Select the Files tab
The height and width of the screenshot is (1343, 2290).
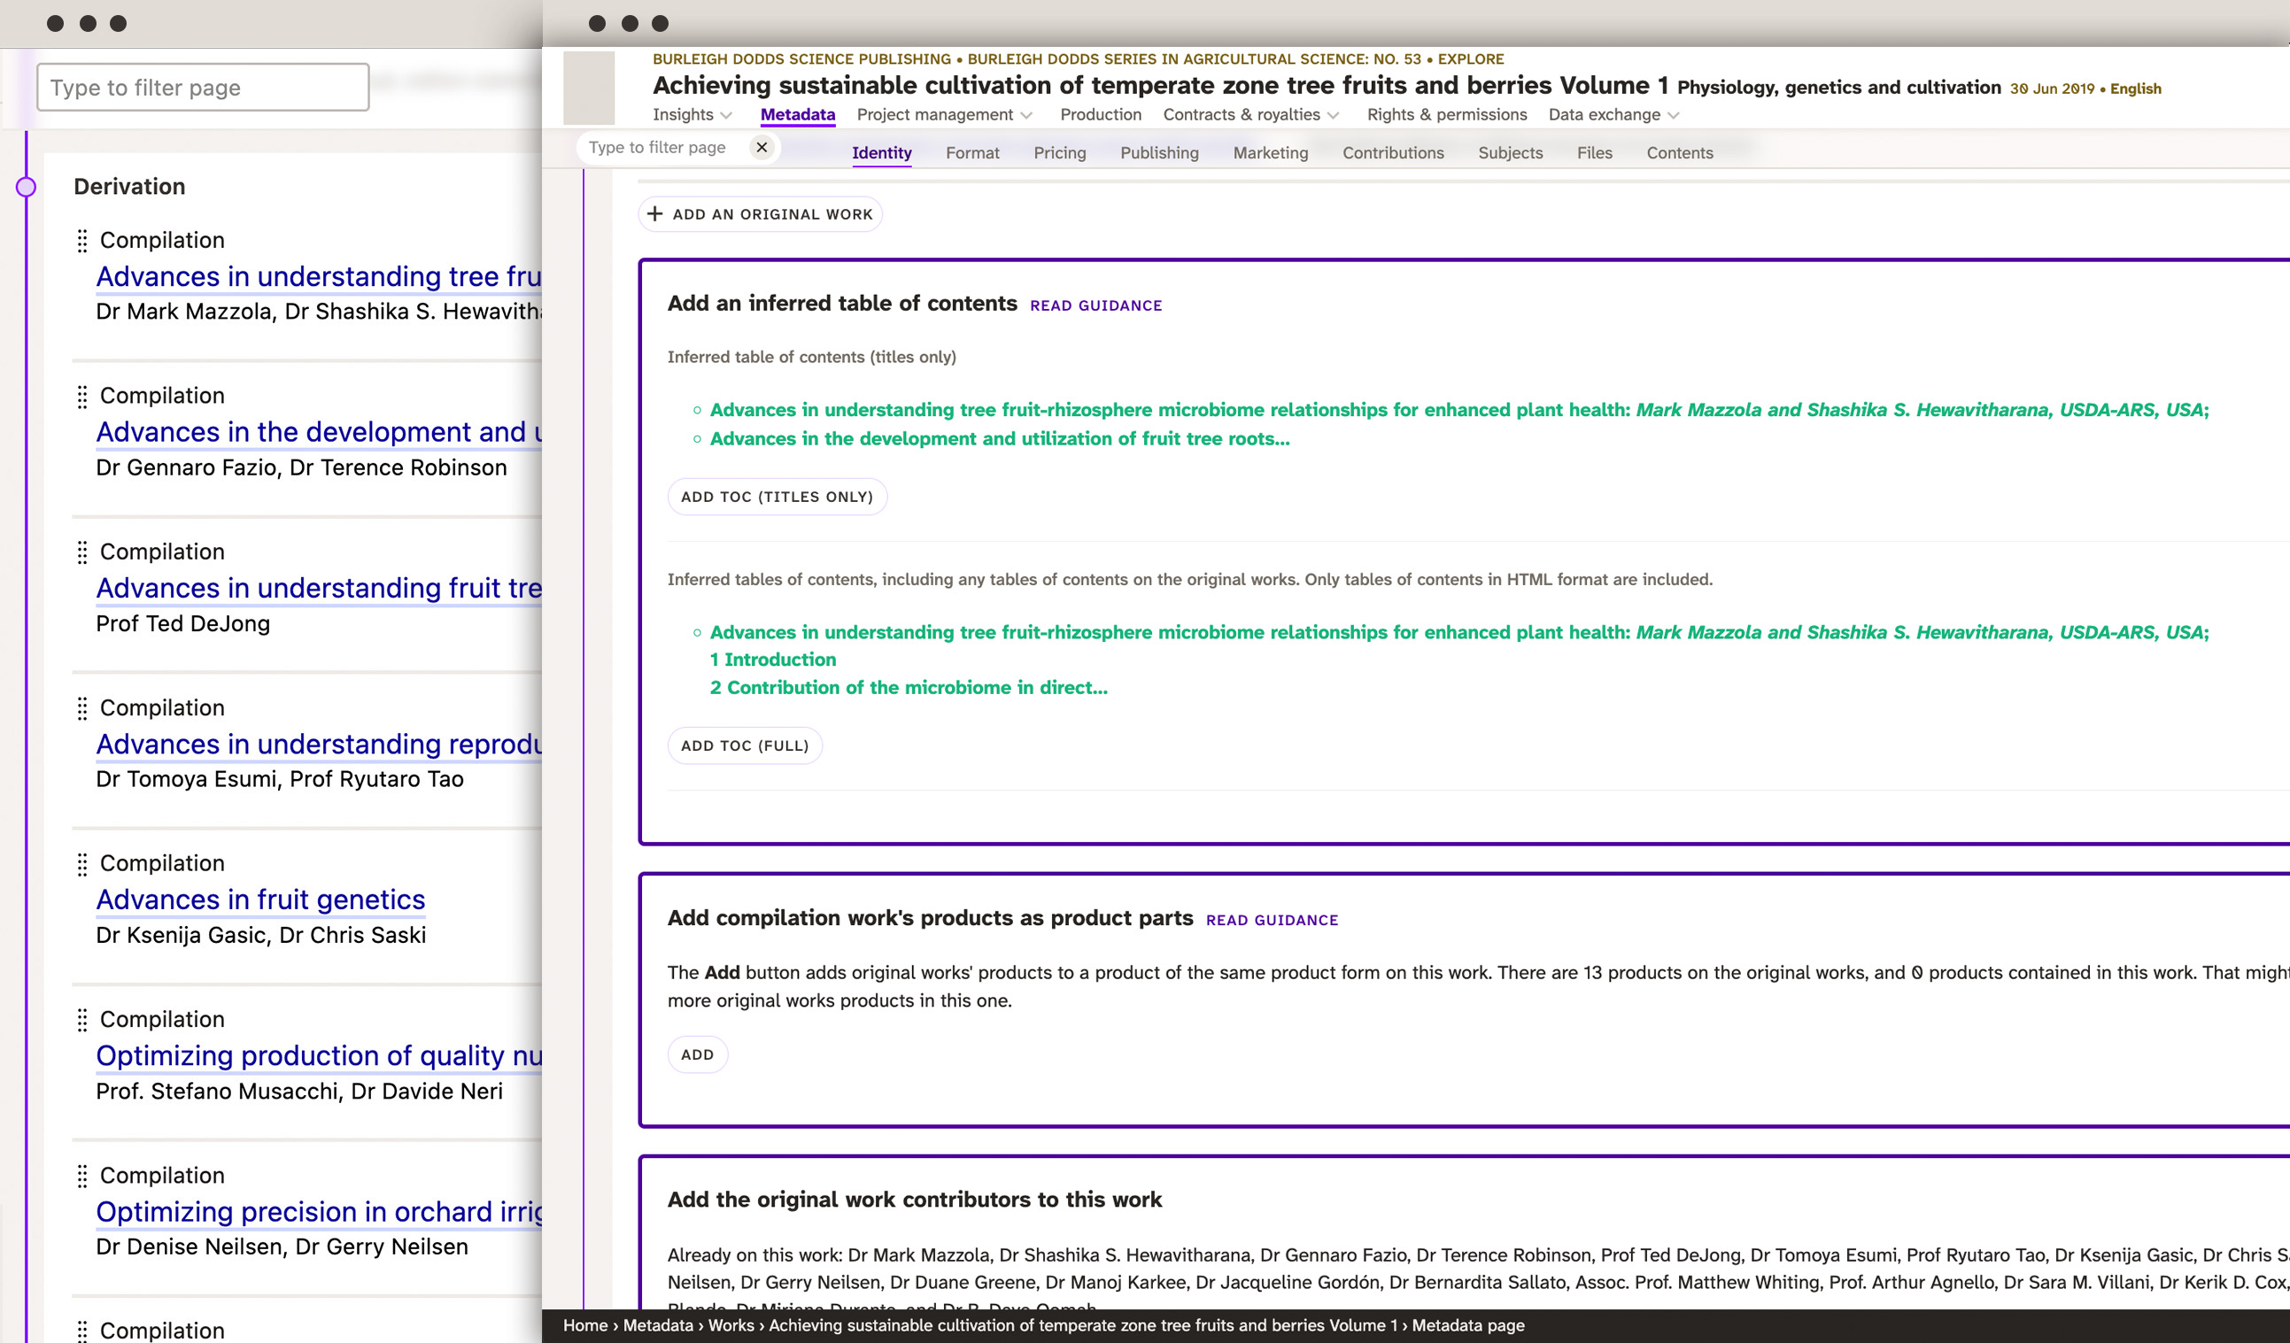pyautogui.click(x=1594, y=152)
